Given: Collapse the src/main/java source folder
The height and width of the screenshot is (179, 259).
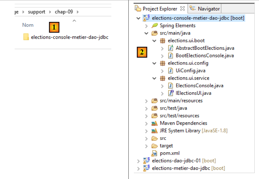Looking at the screenshot, I should click(x=147, y=33).
